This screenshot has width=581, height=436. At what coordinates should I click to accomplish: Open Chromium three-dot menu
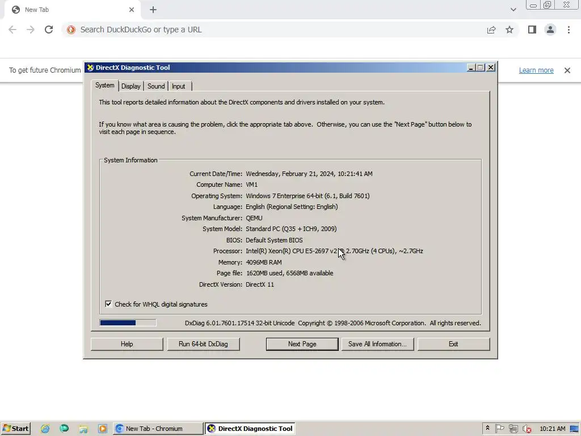click(x=569, y=30)
